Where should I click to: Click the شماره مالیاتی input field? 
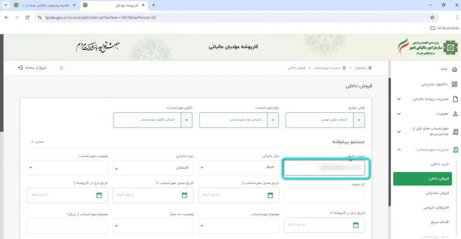pos(326,168)
